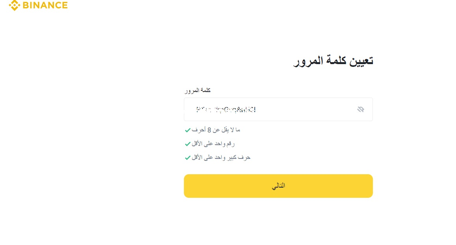Click the checkmark next to 'رقم واحد على الأقل'
The width and height of the screenshot is (456, 245).
point(188,144)
